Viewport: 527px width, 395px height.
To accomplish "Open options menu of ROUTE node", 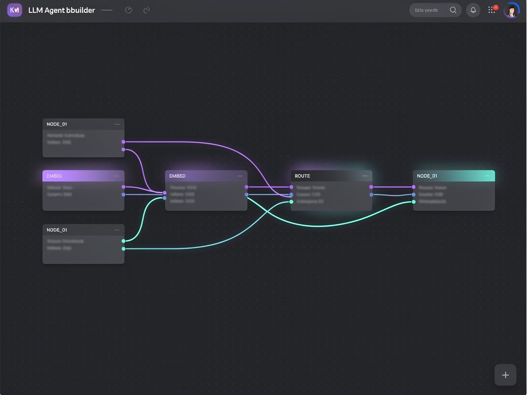I will [x=365, y=176].
